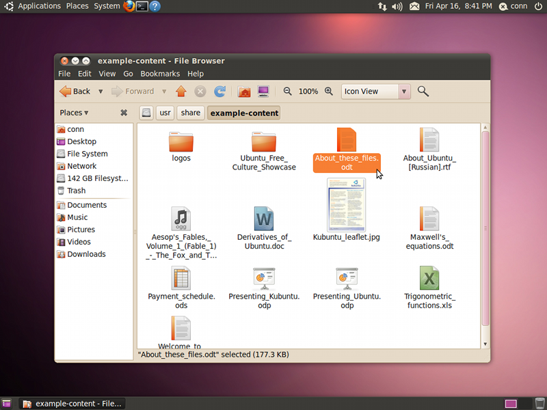Open the mail indicator in top panel

pyautogui.click(x=414, y=6)
